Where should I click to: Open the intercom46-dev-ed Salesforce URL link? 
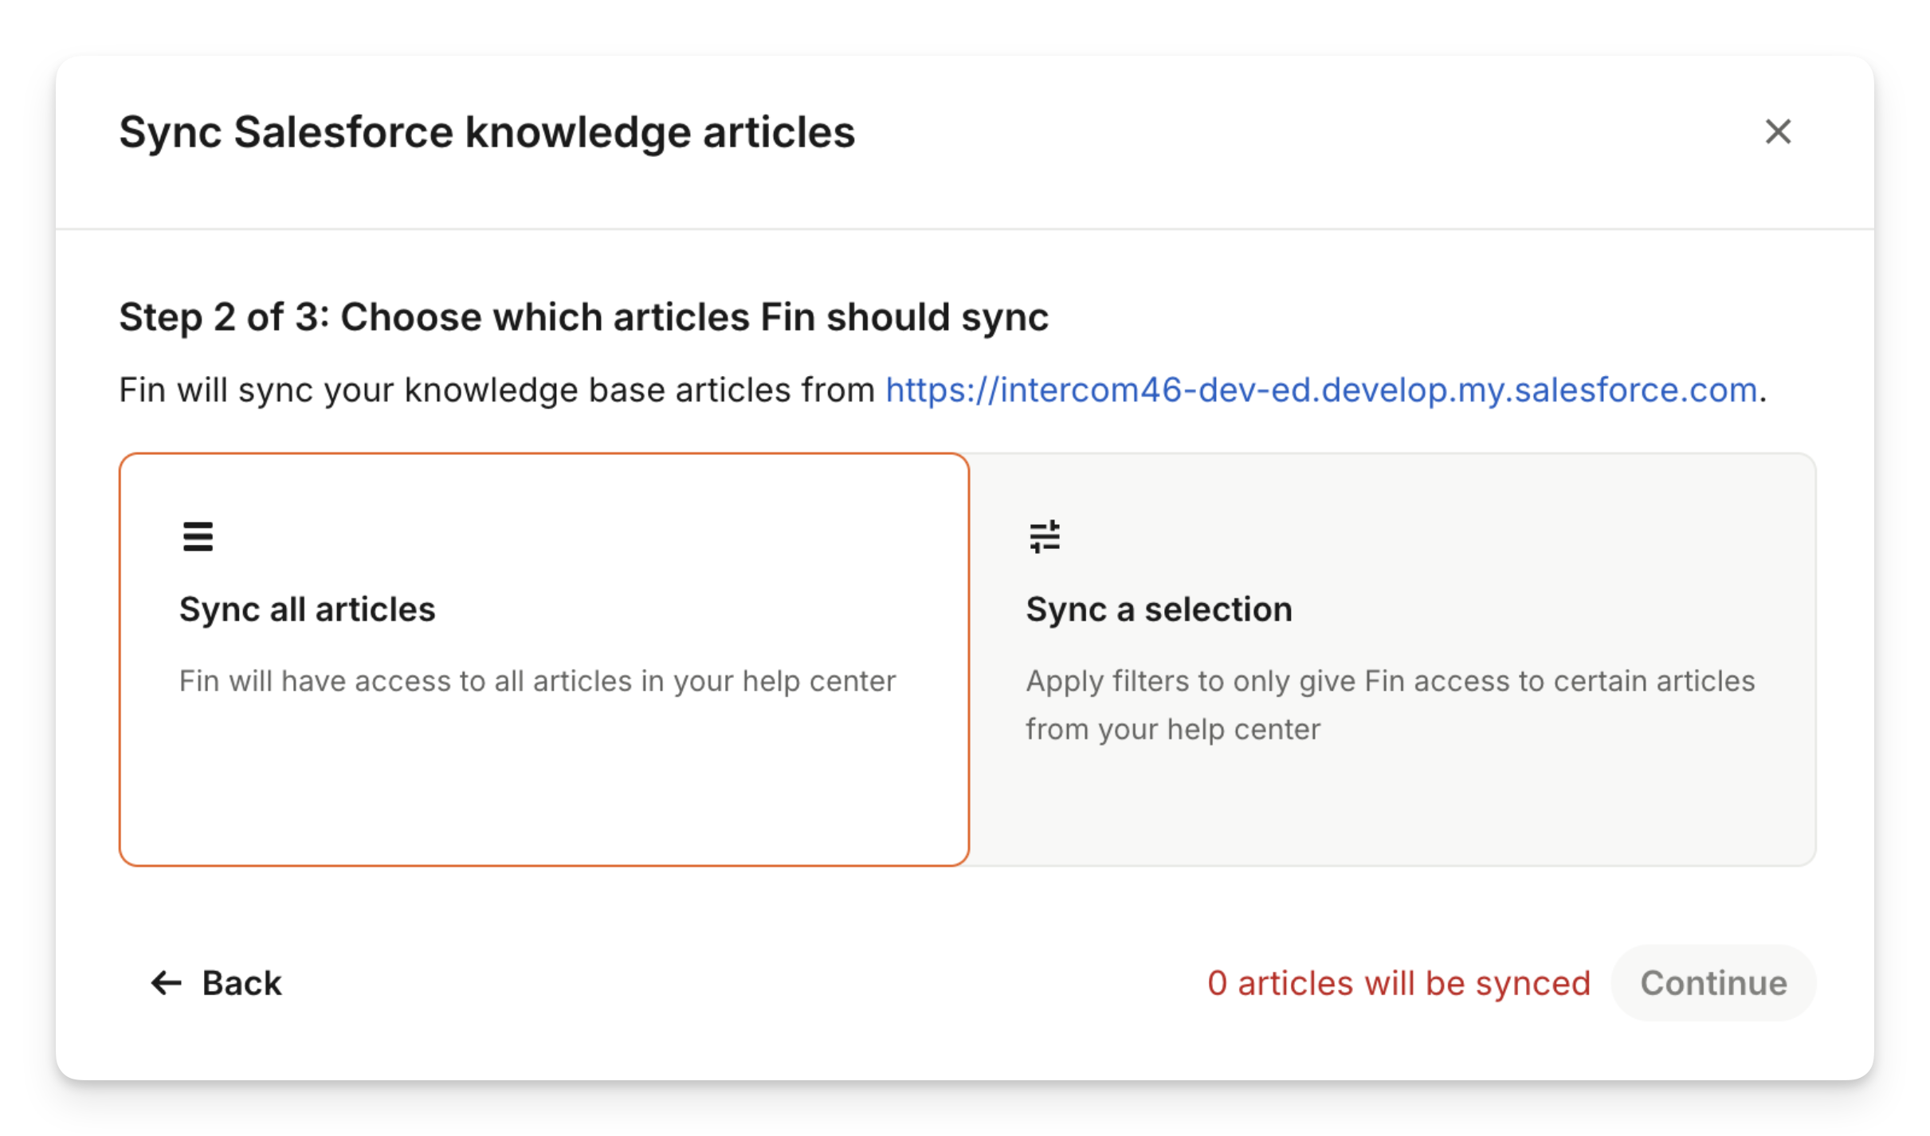click(x=1321, y=390)
